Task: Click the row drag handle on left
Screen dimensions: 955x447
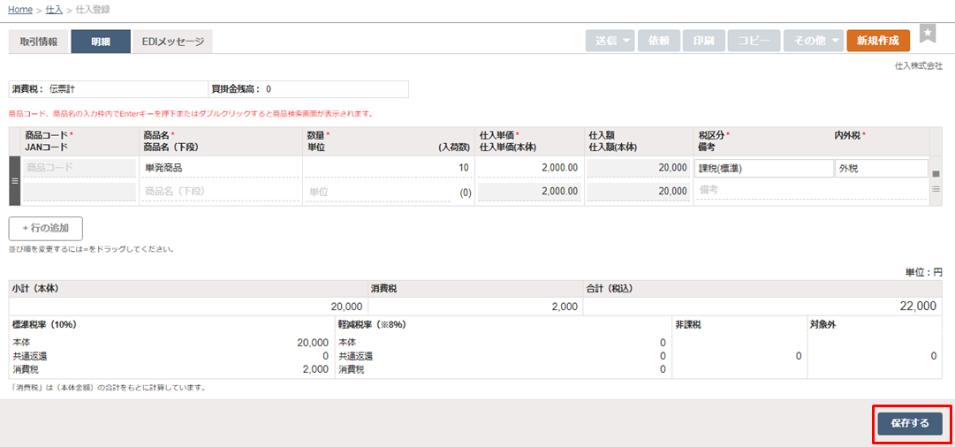Action: pos(13,180)
